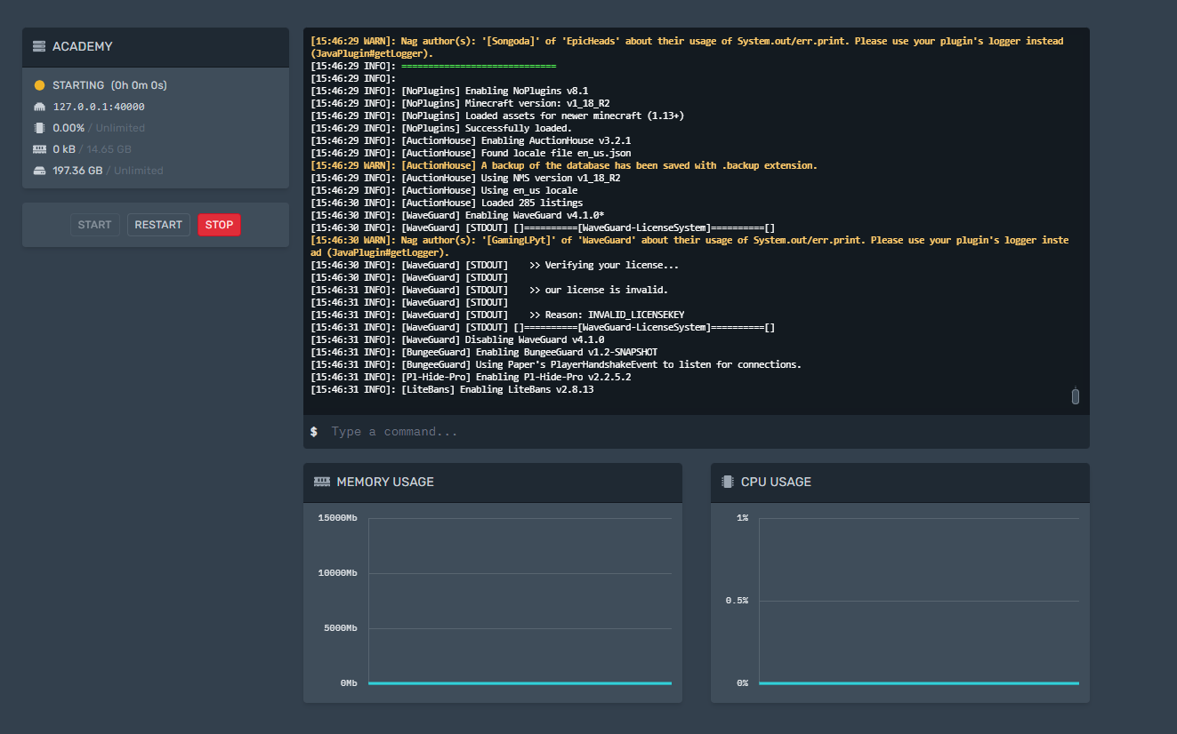Click the ACADEMY panel title

click(82, 46)
